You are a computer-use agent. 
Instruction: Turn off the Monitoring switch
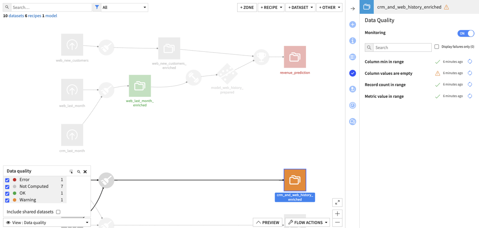(x=466, y=33)
